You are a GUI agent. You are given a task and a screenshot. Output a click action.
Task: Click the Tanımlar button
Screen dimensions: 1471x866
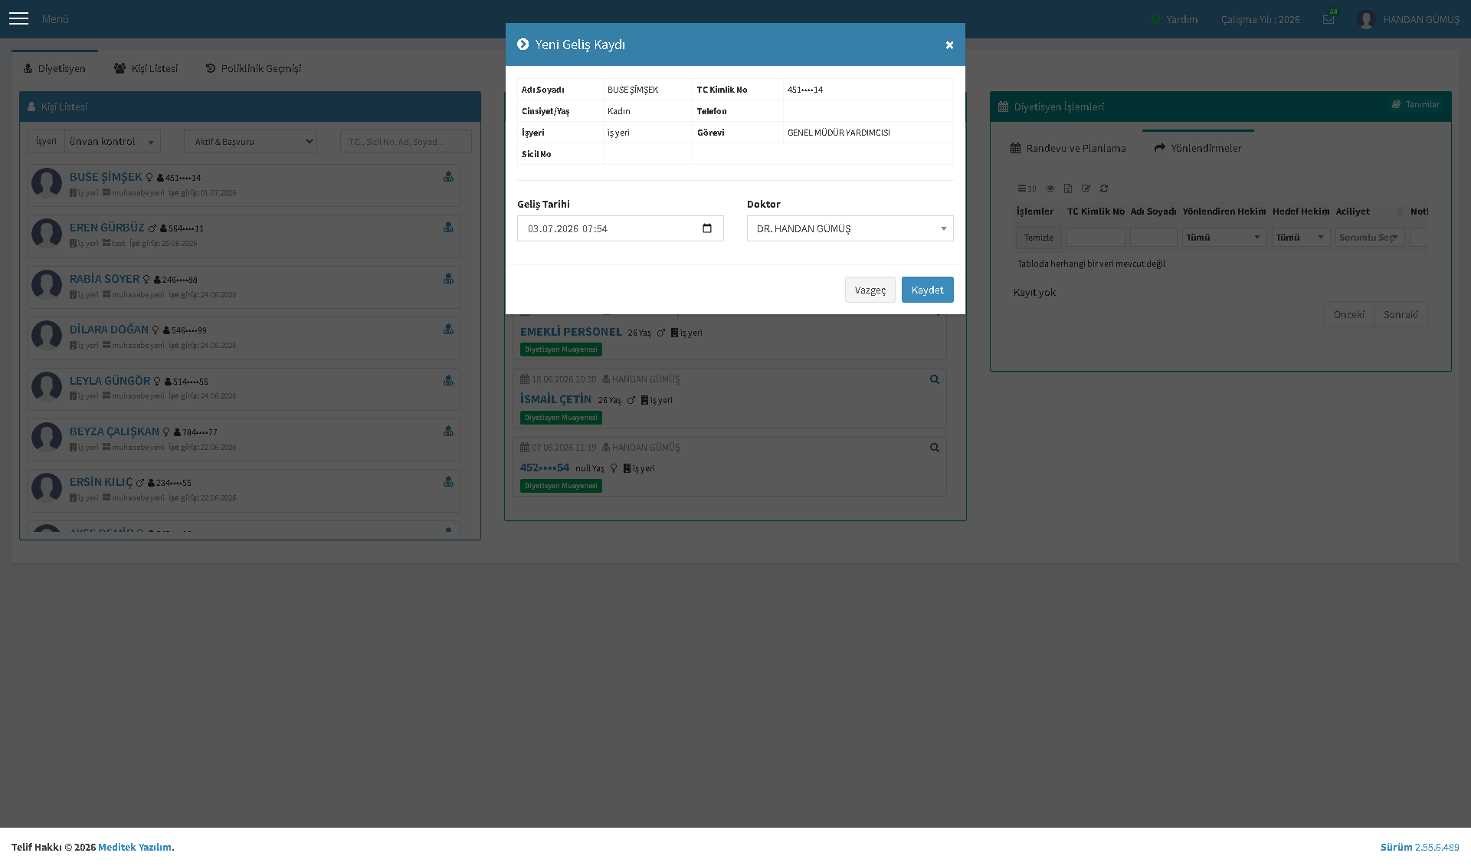pos(1416,104)
